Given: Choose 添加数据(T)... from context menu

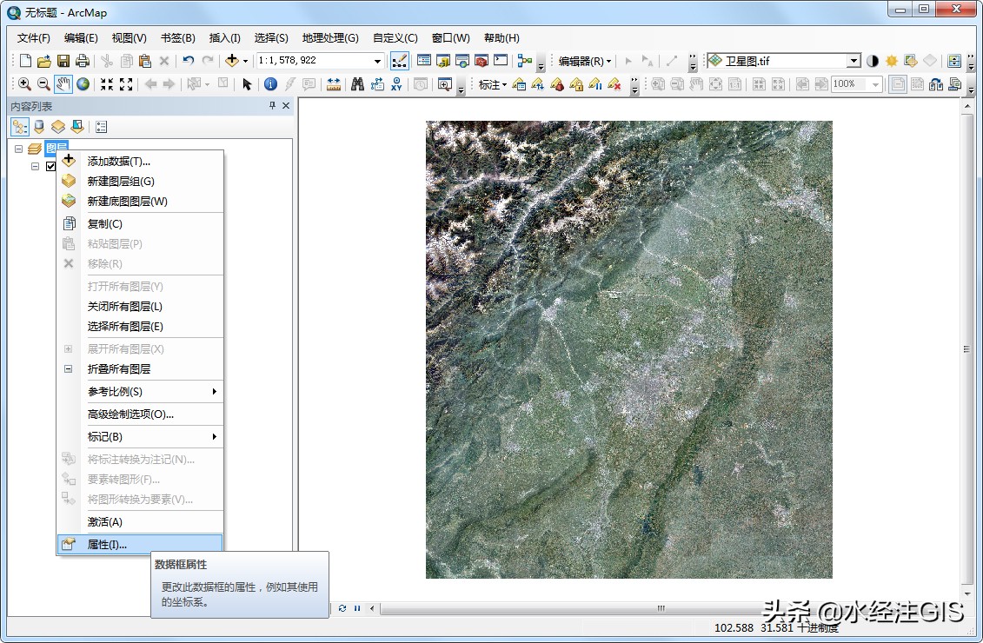Looking at the screenshot, I should click(x=140, y=161).
